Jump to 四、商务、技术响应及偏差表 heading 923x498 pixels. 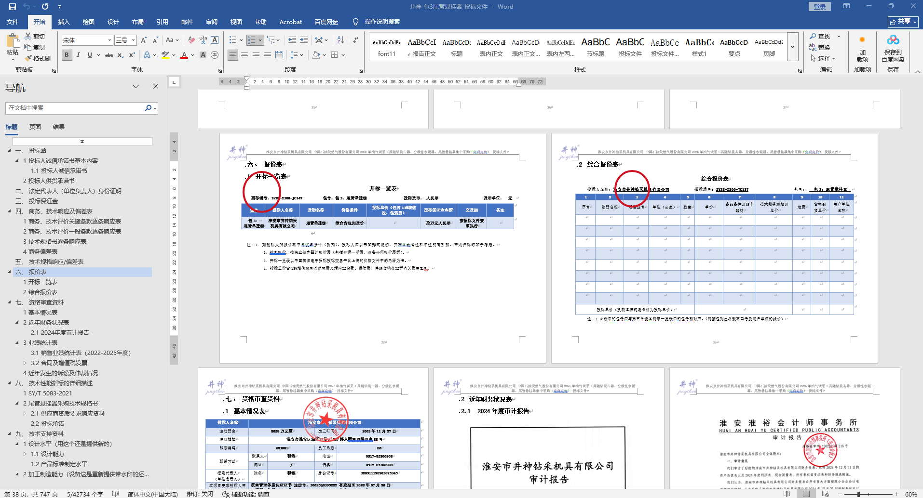(54, 211)
